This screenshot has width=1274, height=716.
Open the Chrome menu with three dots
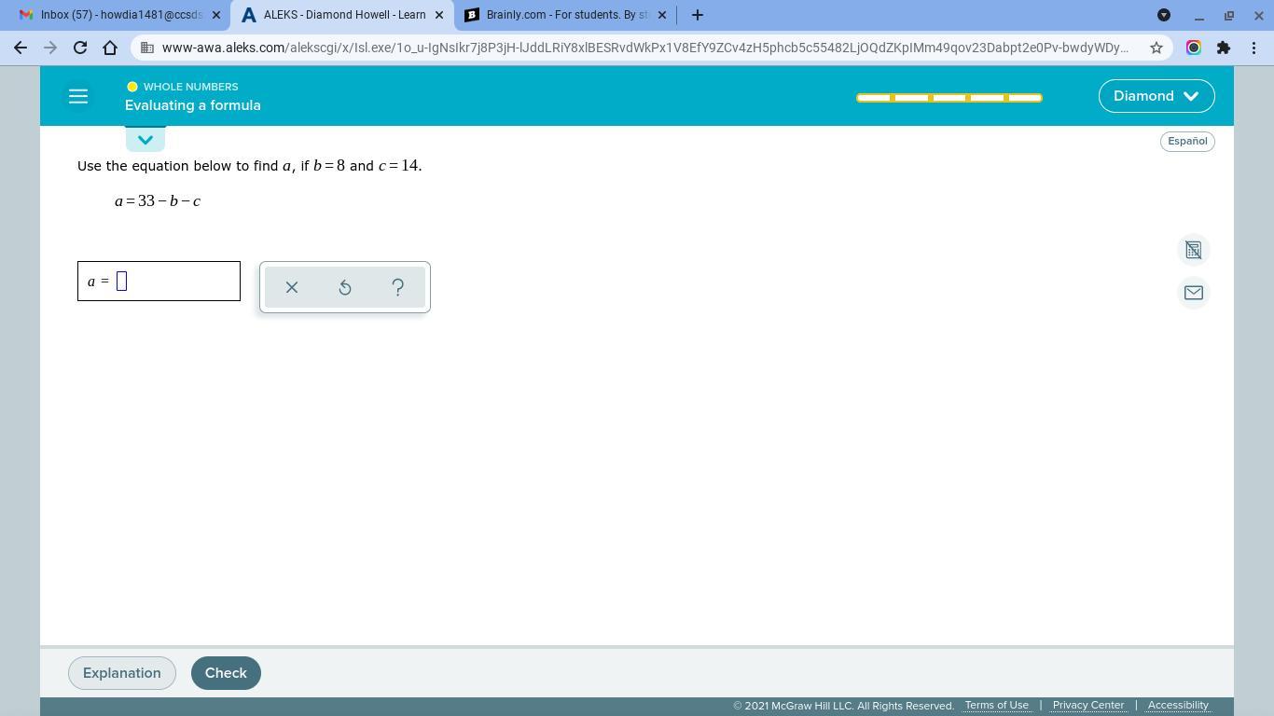[1255, 48]
